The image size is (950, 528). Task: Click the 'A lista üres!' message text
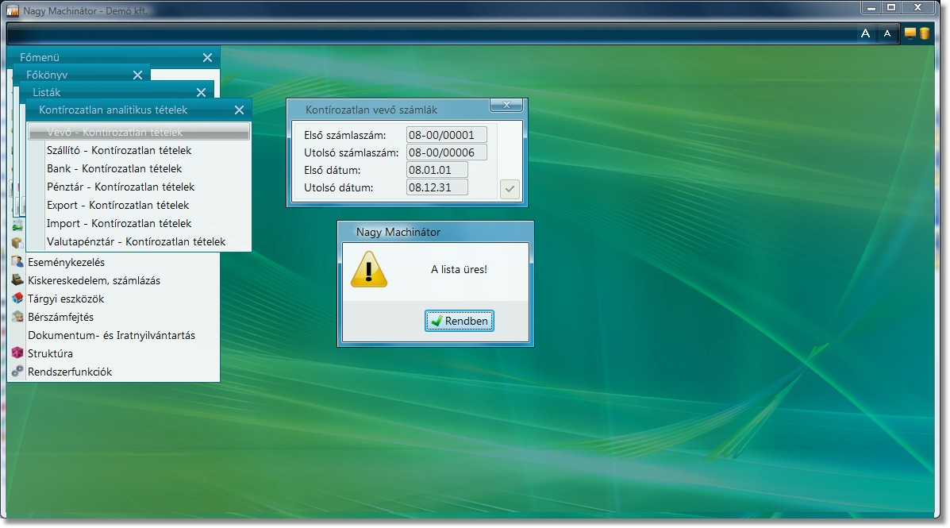click(x=459, y=269)
